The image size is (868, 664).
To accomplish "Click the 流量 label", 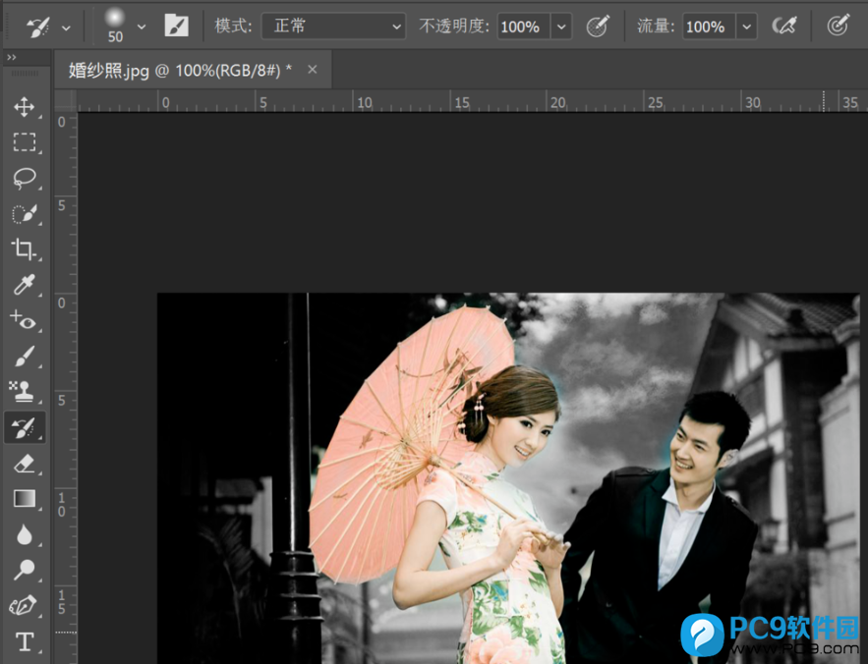I will coord(656,26).
